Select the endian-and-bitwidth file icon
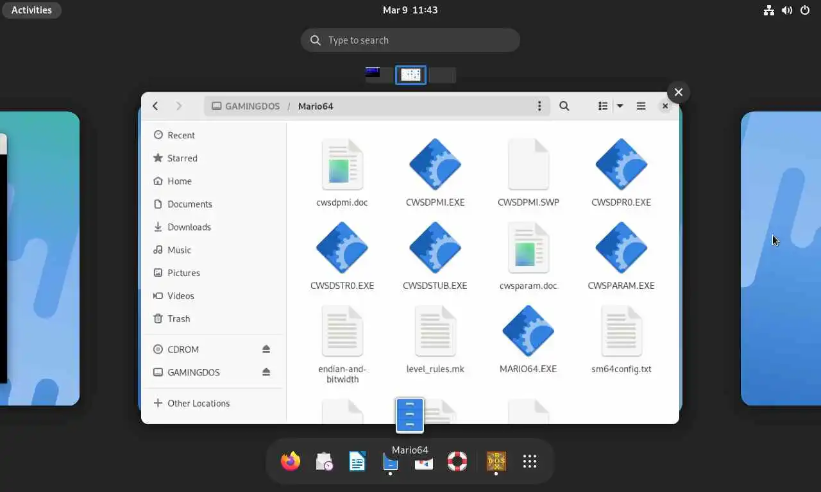 tap(342, 331)
